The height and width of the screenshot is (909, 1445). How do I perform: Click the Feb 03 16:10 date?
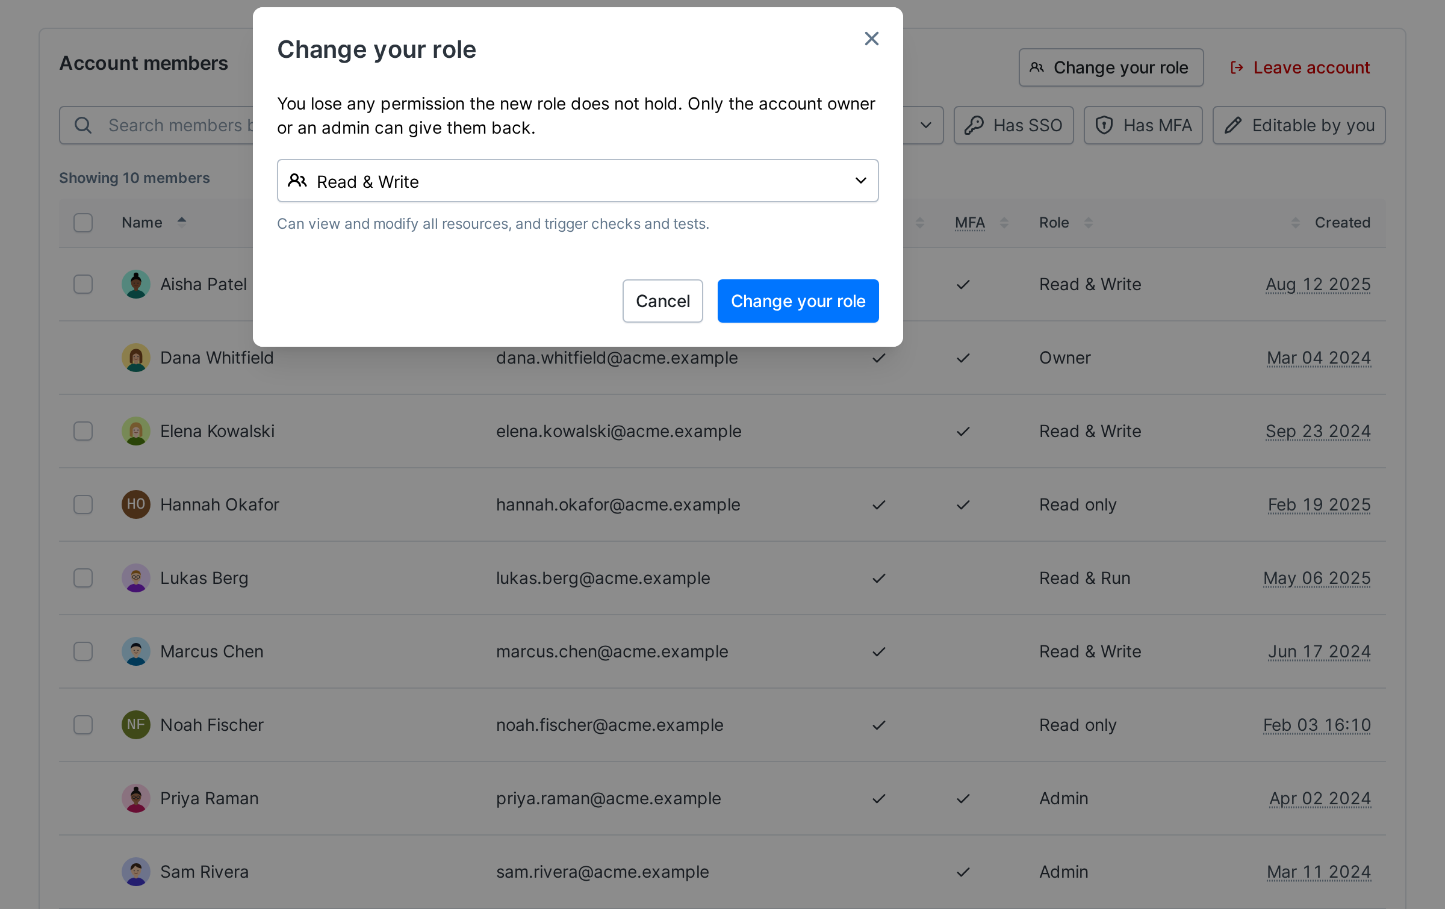(x=1317, y=725)
